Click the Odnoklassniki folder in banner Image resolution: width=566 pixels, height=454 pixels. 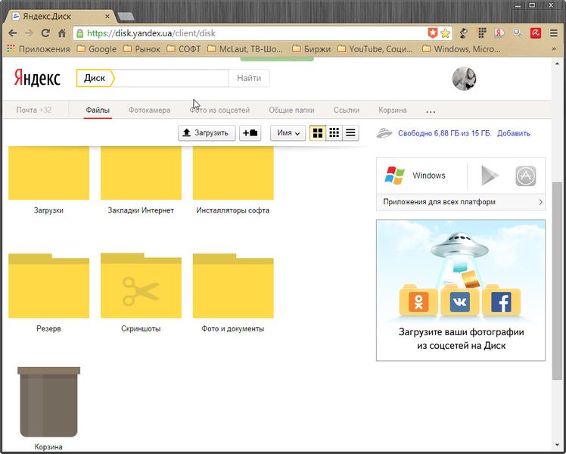point(418,300)
